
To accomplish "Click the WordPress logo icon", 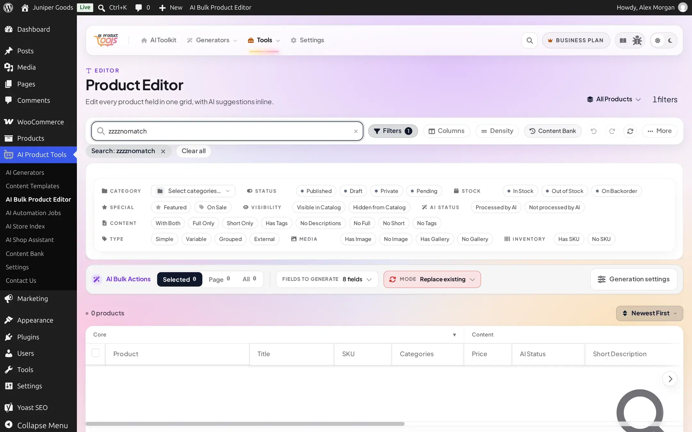I will [x=8, y=7].
